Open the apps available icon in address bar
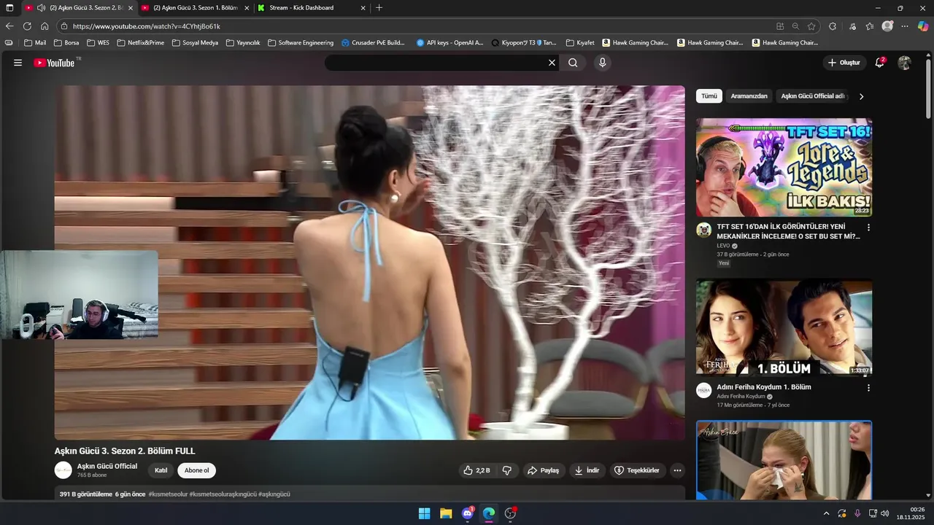The image size is (934, 525). (780, 26)
